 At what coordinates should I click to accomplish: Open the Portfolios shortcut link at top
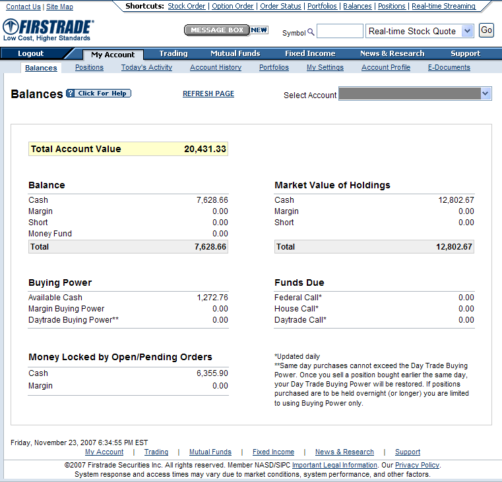point(322,6)
